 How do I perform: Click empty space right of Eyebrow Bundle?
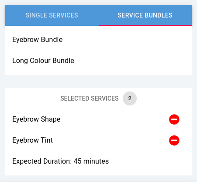127,39
